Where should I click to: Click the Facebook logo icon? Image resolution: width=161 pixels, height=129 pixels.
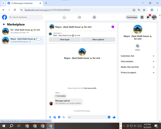coord(5,17)
